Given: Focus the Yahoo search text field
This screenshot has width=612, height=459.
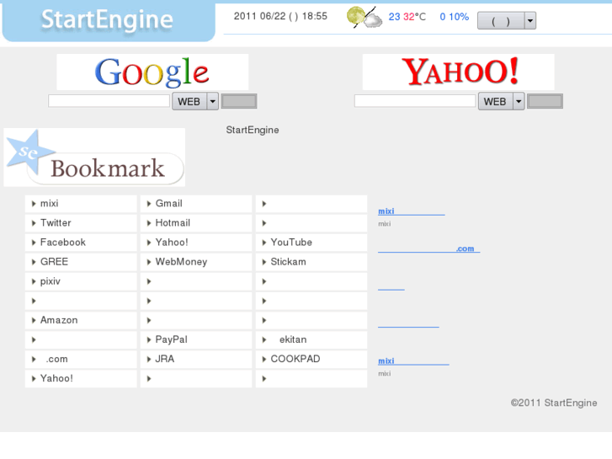Looking at the screenshot, I should click(415, 101).
